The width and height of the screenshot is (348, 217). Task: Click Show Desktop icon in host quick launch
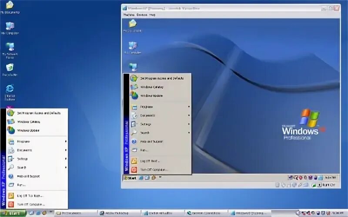pos(32,213)
